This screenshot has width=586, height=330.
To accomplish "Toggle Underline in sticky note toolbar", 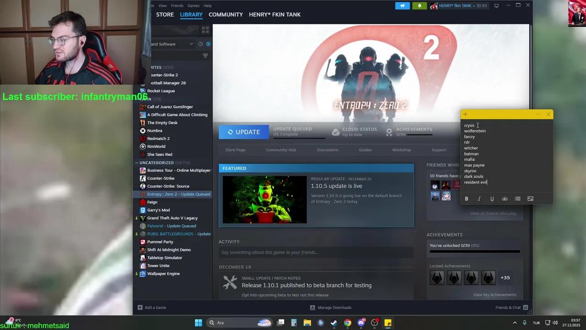I will coord(492,199).
